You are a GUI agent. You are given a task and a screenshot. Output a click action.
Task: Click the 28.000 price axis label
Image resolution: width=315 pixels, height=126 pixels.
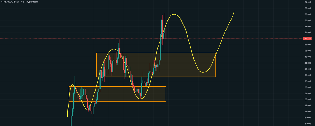308,87
